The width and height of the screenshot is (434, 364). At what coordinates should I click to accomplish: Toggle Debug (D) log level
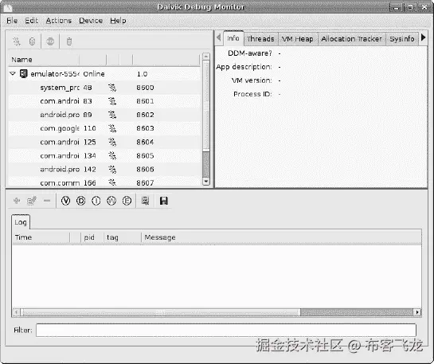coord(80,201)
